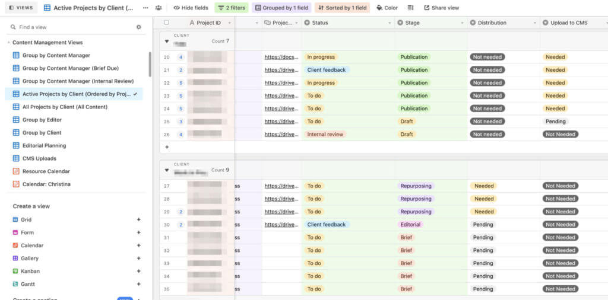Open the Status column dropdown arrow
608x300 pixels.
click(x=390, y=23)
